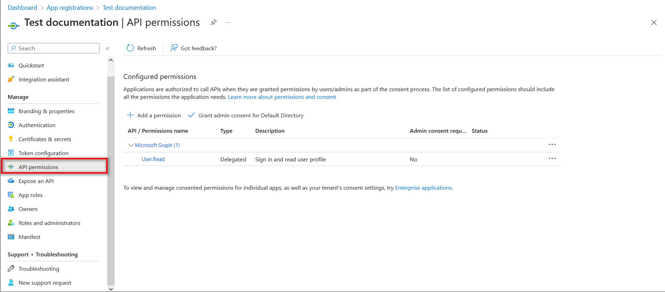Click the Type column header
Screen dimensions: 665x292
click(x=226, y=131)
